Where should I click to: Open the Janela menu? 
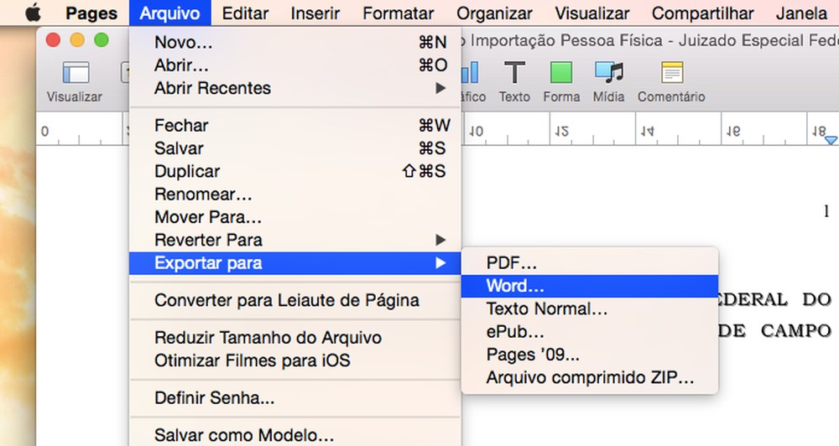pos(801,13)
